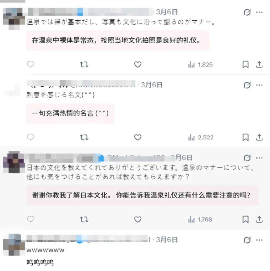This screenshot has width=270, height=271.
Task: Expand three-dot menu on the wwwwwwww tweet
Action: point(259,240)
